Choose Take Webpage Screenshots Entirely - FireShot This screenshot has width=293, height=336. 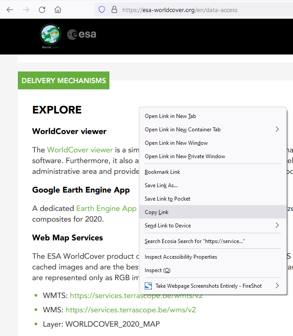coord(213,286)
